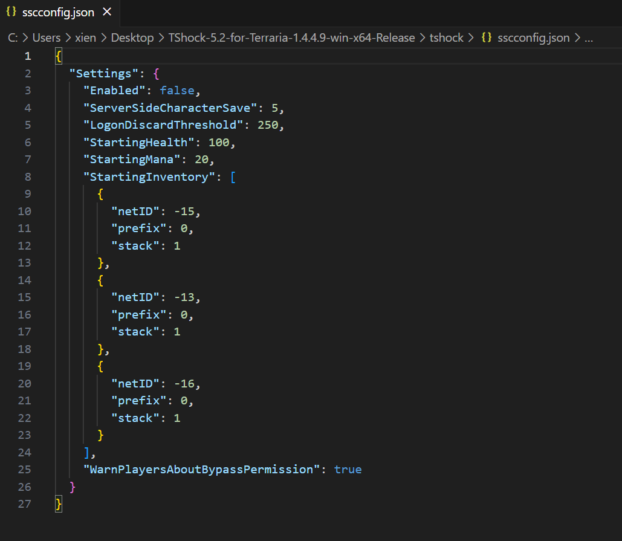Click the JSON braces icon on the tab
The height and width of the screenshot is (541, 622).
(11, 12)
